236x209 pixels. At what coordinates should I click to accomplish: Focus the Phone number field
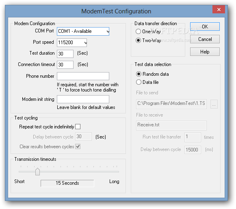83,76
